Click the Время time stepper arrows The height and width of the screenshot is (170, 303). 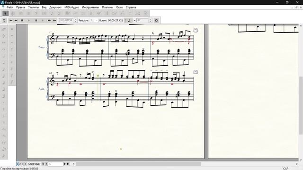pos(126,20)
